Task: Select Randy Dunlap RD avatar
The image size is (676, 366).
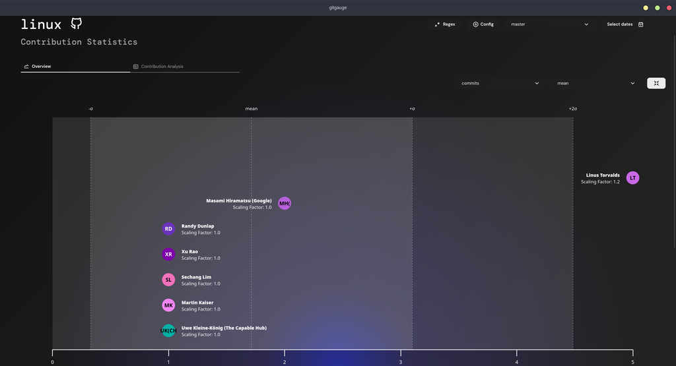Action: click(168, 229)
